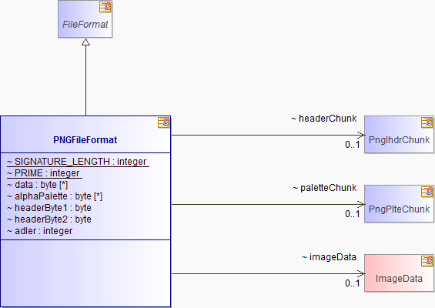Select the alphaPalette byte attribute
This screenshot has width=435, height=308.
point(55,196)
